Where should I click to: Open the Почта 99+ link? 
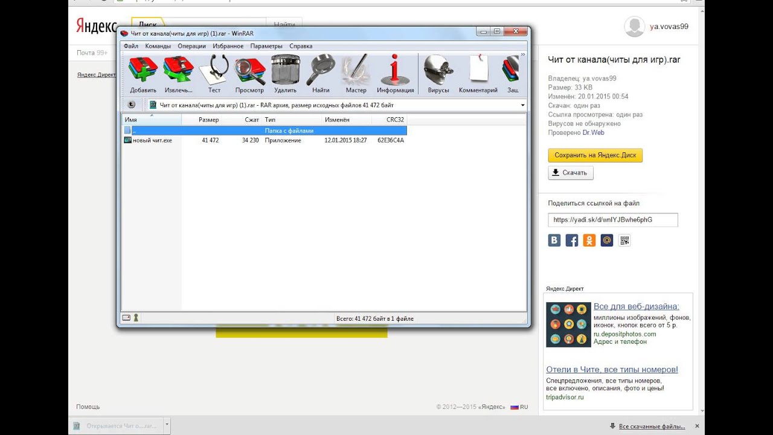tap(92, 53)
